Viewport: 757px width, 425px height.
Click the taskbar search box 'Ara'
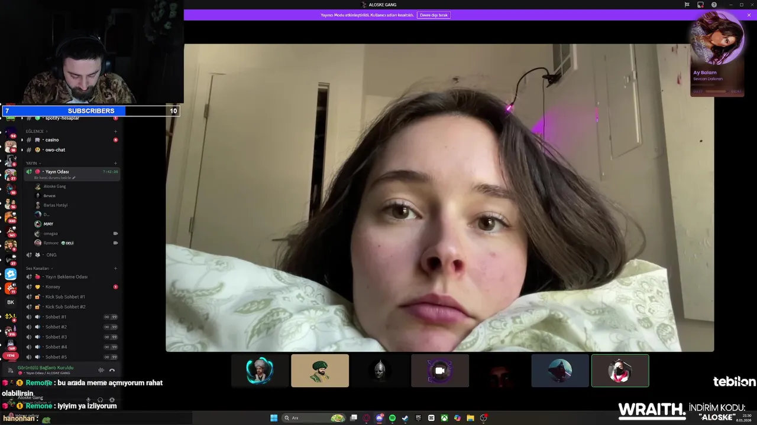click(314, 418)
